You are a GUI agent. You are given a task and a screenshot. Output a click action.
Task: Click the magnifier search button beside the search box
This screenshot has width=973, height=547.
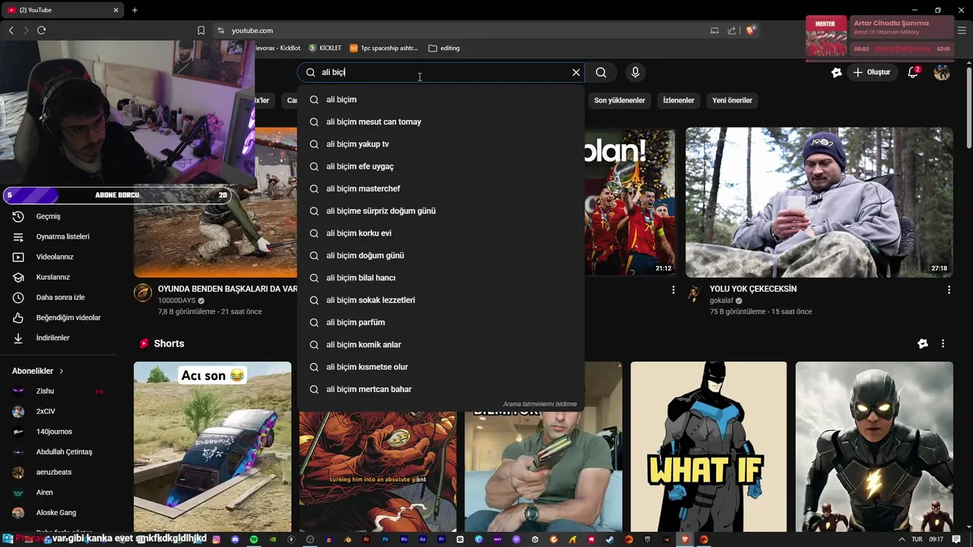[601, 72]
